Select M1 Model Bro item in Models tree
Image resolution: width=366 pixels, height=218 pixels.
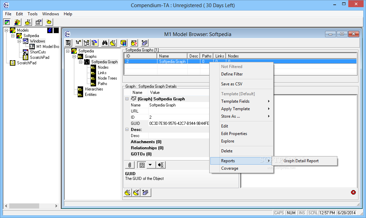pos(48,47)
